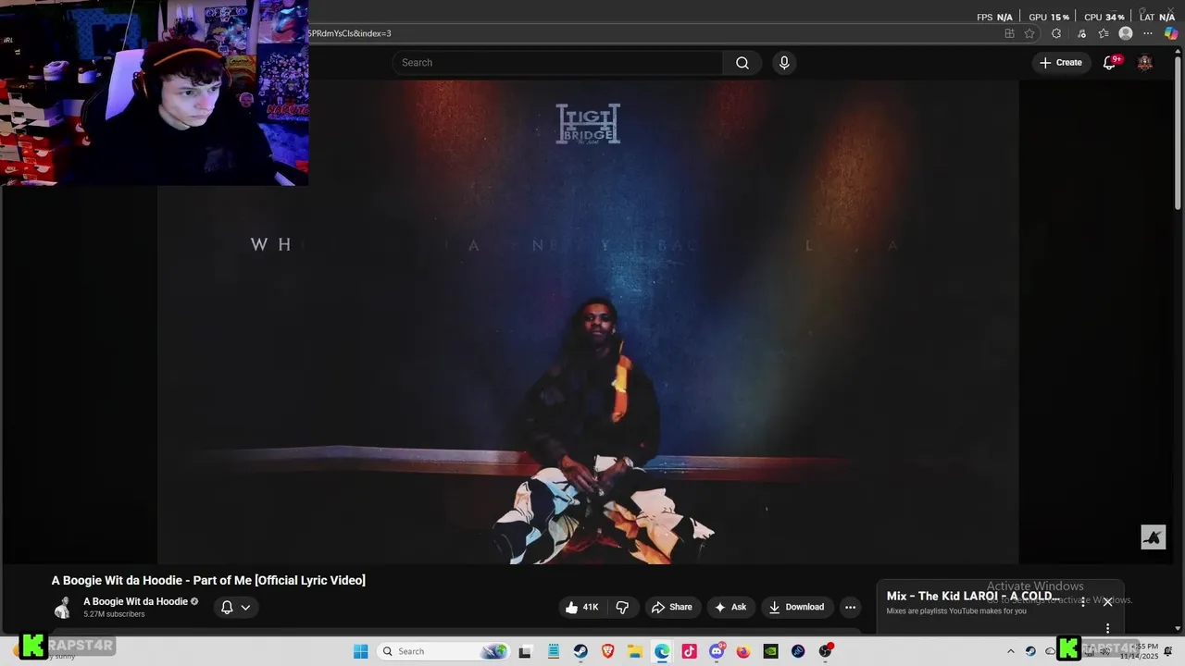This screenshot has width=1185, height=666.
Task: Open the NVIDIA app from the taskbar
Action: coord(770,651)
